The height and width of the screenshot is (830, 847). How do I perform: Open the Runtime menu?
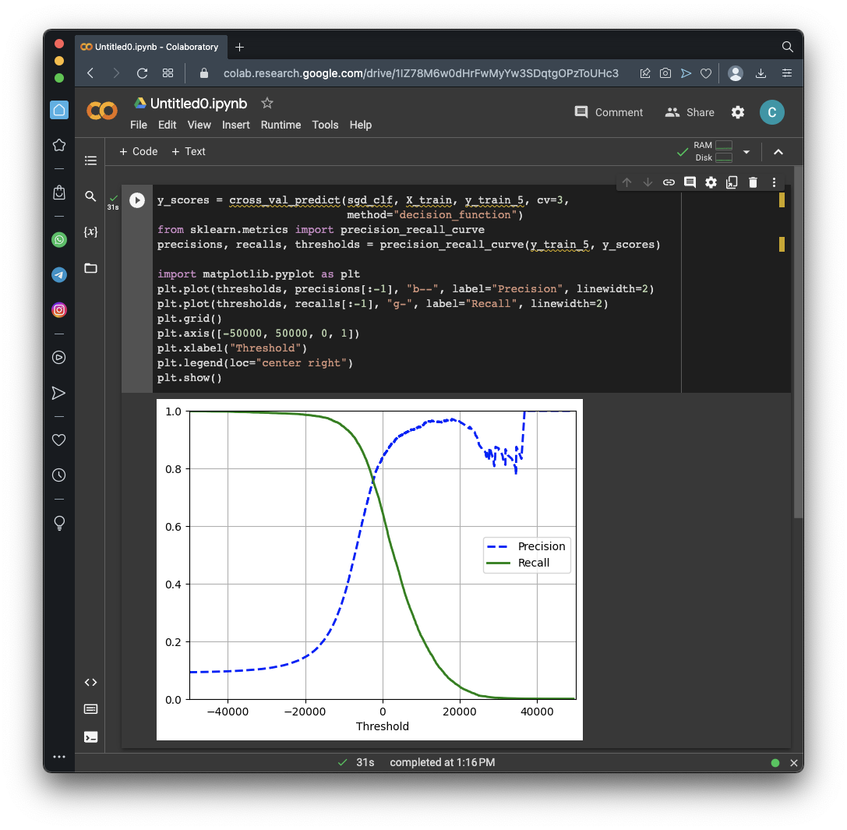(281, 125)
